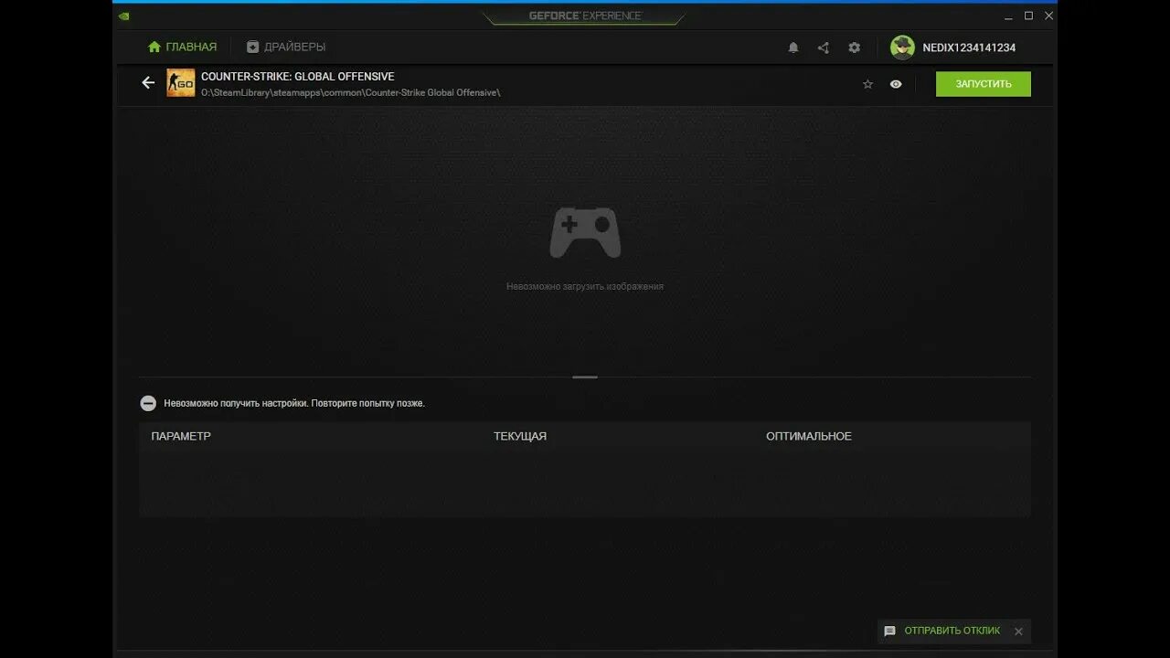Open settings via the gear icon

pyautogui.click(x=854, y=48)
